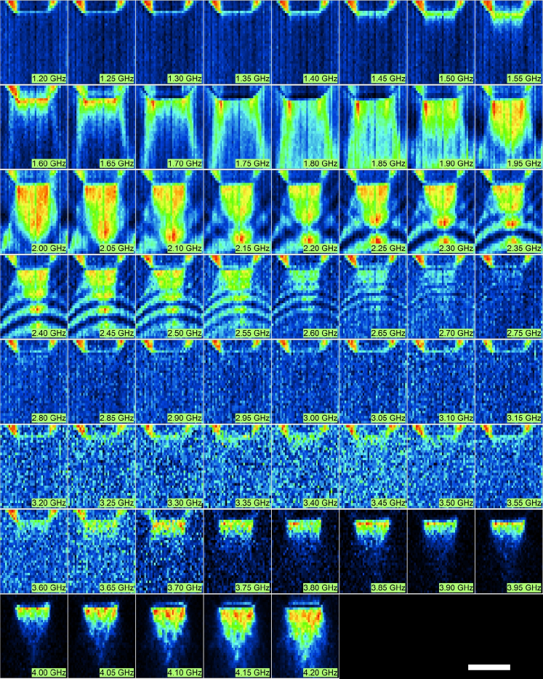The image size is (543, 679).
Task: Open the 2.50 GHz intensity map panel
Action: click(169, 296)
